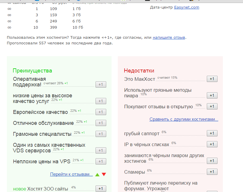Click the 'Недостатки' heading

tap(139, 71)
